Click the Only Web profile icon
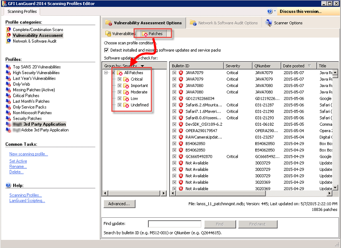 click(x=8, y=84)
